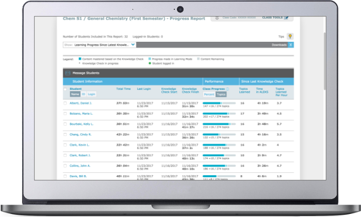
Task: Click the Class Tools pencil icon
Action: click(285, 18)
